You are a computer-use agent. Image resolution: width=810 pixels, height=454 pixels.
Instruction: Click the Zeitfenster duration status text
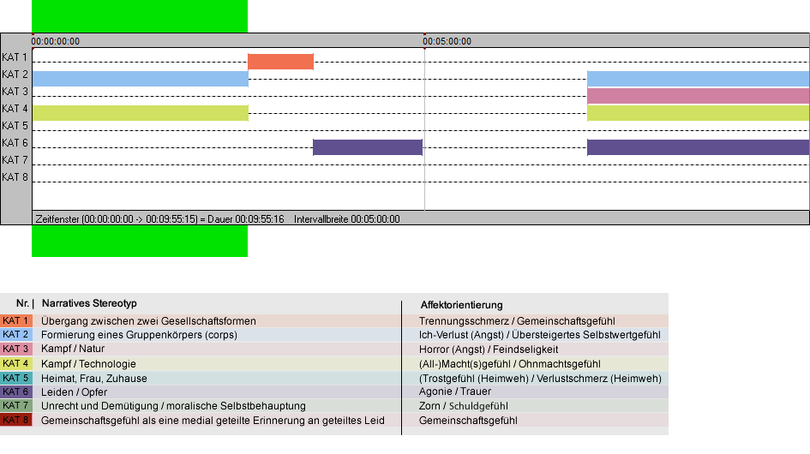pyautogui.click(x=159, y=219)
